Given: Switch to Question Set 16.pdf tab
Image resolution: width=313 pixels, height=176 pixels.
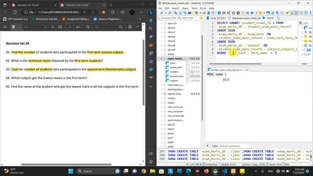Looking at the screenshot, I should (34, 5).
